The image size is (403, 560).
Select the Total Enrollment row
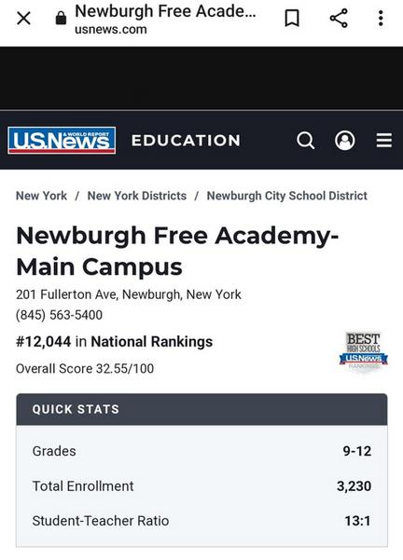click(201, 486)
